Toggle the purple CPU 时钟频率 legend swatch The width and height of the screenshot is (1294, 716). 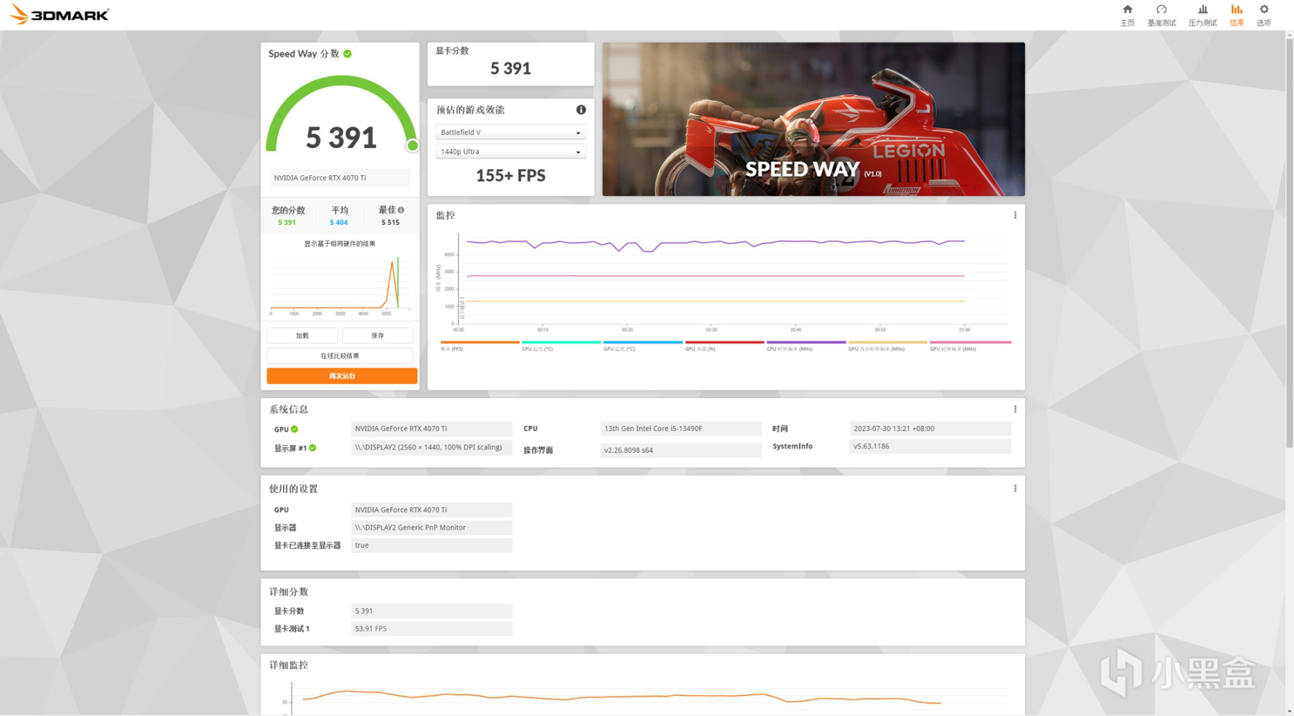[807, 343]
